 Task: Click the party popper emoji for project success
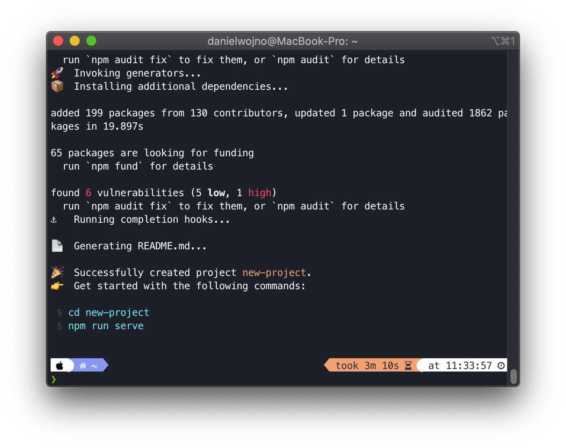57,272
